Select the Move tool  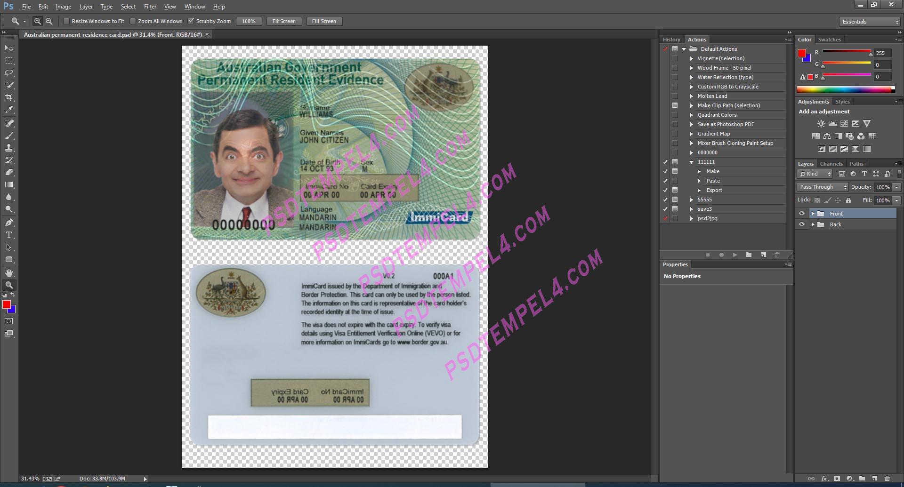coord(9,48)
